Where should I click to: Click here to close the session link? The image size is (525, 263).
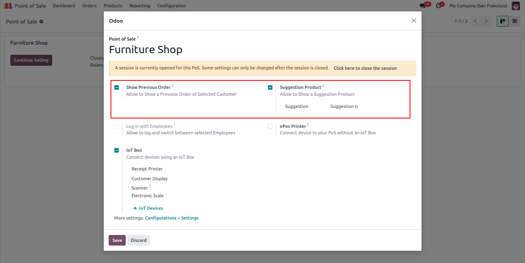(365, 68)
